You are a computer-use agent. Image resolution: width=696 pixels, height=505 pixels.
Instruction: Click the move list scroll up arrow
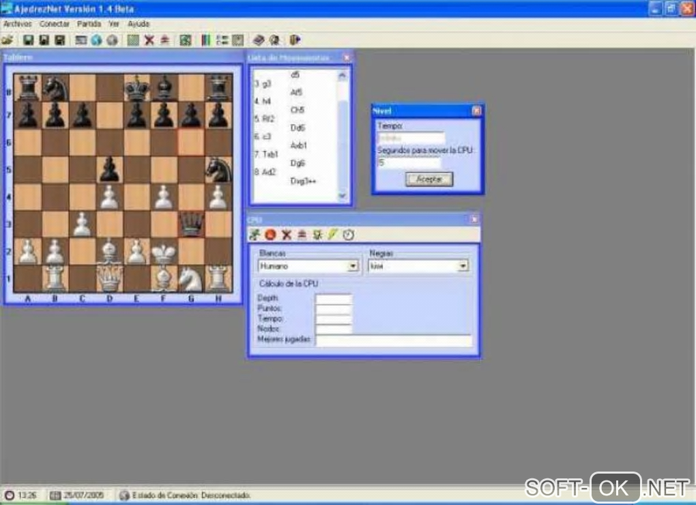(343, 76)
